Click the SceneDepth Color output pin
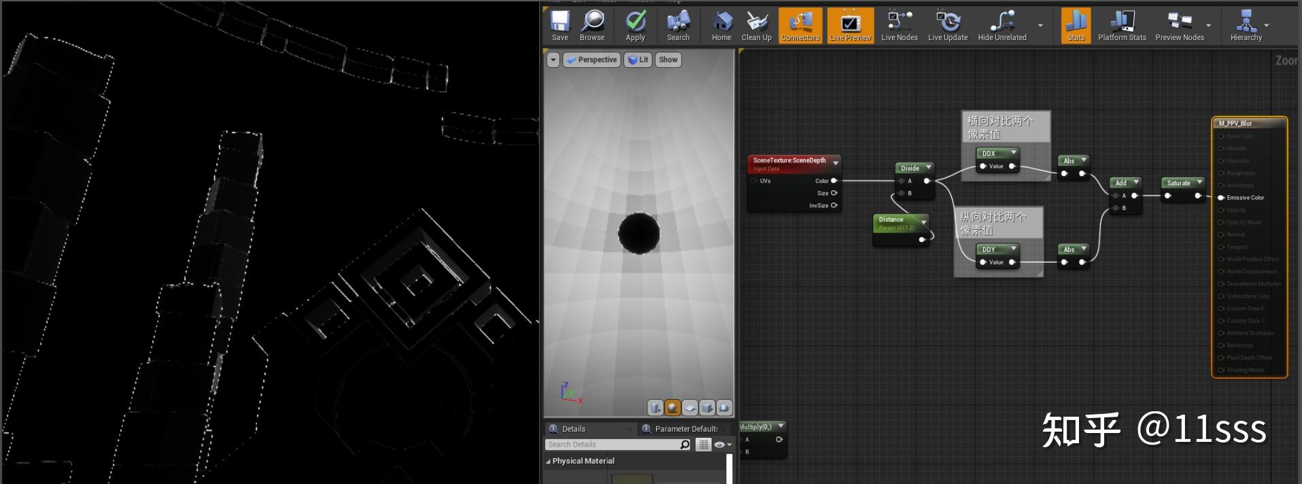The image size is (1302, 484). tap(834, 181)
